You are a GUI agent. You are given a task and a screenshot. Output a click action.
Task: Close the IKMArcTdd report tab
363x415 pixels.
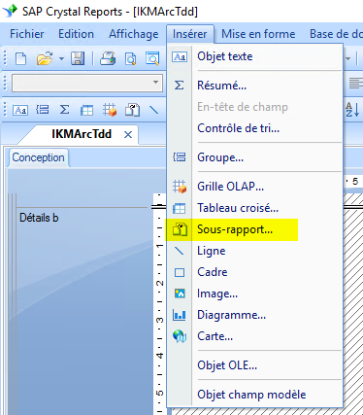(128, 134)
